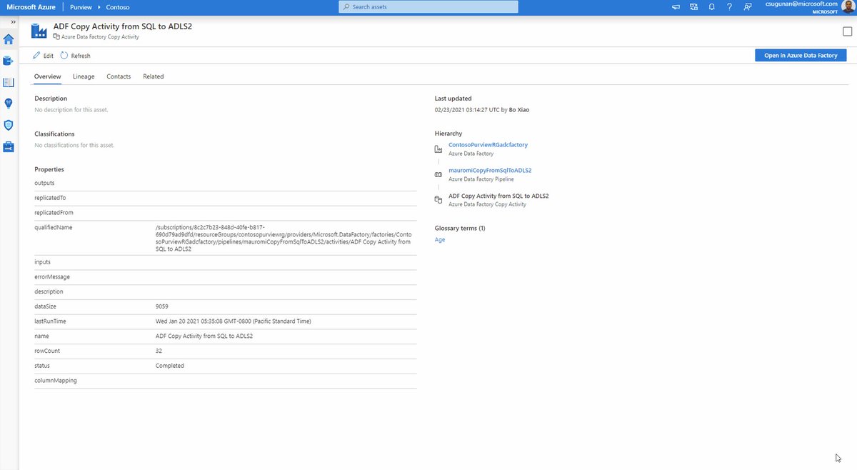Screen dimensions: 857x470
Task: Click No description for this asset text
Action: click(71, 110)
